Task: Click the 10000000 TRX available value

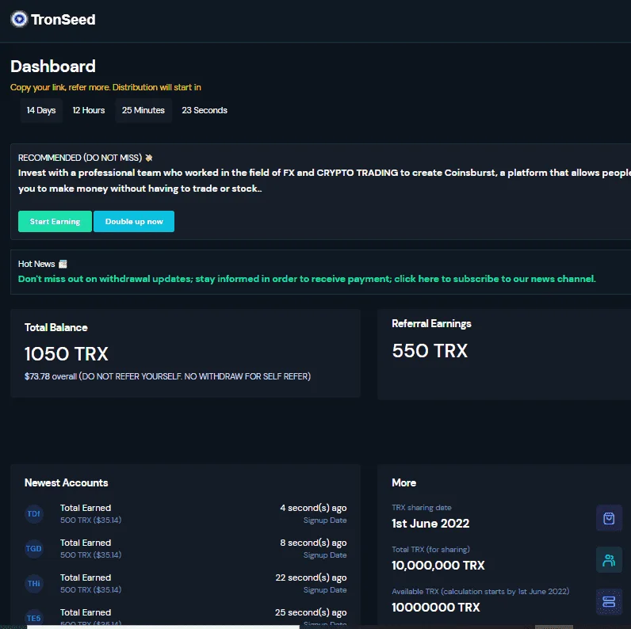Action: 436,607
